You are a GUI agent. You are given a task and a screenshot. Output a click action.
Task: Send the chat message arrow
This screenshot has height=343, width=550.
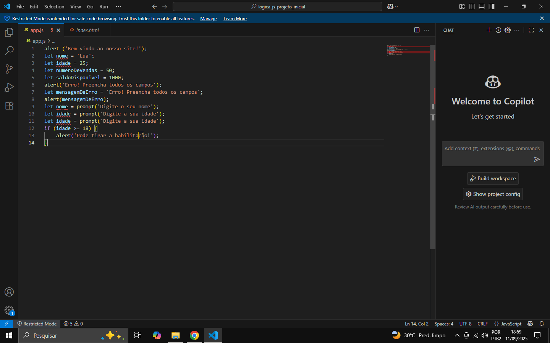537,159
